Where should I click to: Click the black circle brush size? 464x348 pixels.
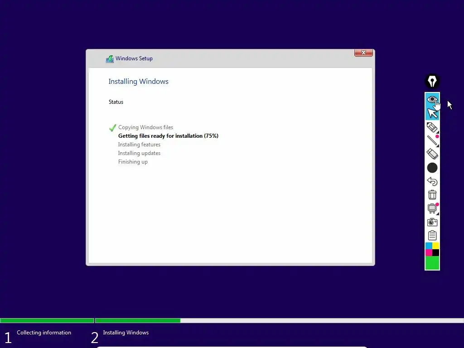432,168
